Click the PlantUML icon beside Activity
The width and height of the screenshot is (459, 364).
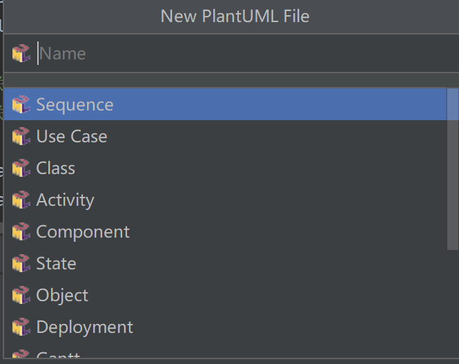click(21, 200)
